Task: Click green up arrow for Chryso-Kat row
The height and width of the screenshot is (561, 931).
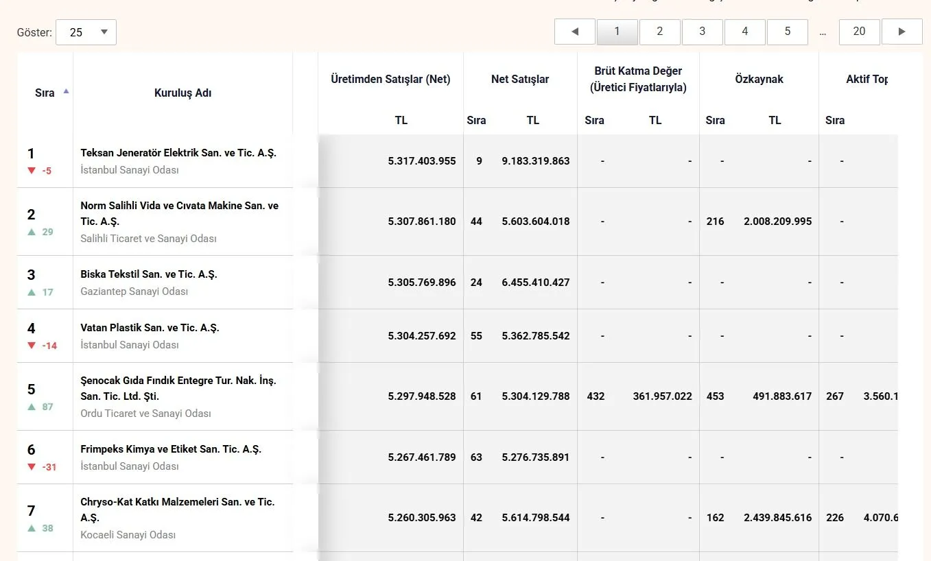Action: tap(31, 528)
